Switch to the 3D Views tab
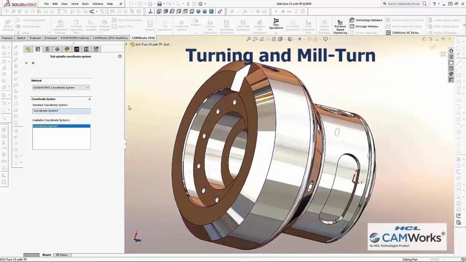Image resolution: width=466 pixels, height=262 pixels. coord(61,255)
